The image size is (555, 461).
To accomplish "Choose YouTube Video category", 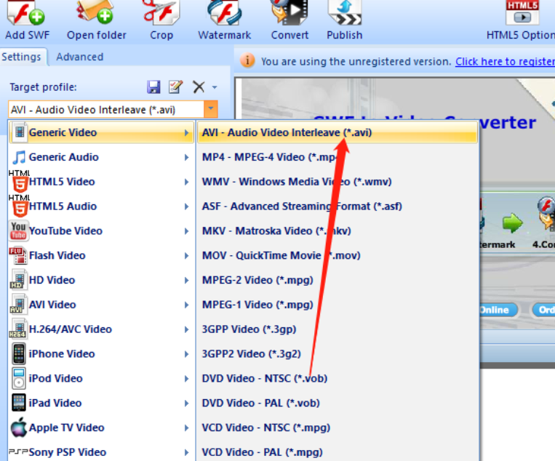I will point(102,231).
